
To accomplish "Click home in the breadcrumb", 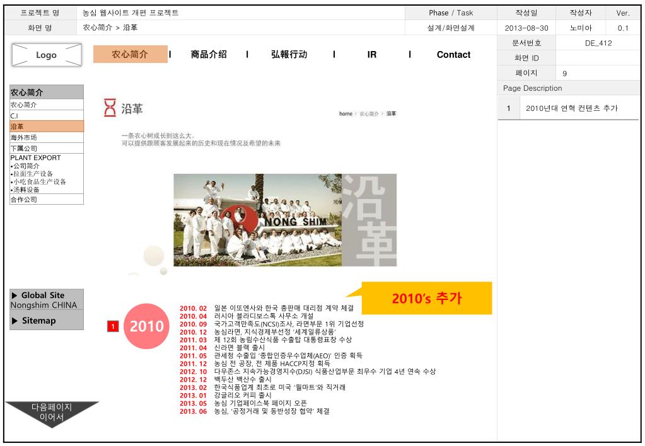I will [x=346, y=114].
